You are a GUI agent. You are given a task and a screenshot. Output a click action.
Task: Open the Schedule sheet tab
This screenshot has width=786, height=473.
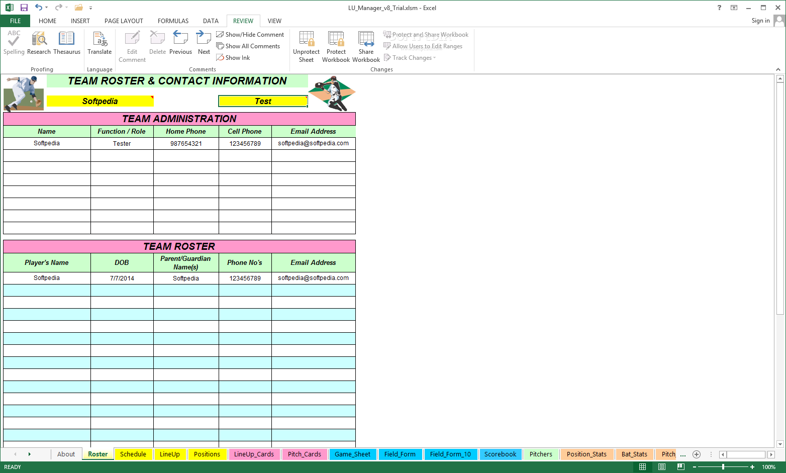(133, 454)
